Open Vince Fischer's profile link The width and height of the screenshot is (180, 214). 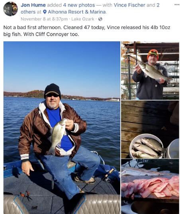[x=129, y=5]
